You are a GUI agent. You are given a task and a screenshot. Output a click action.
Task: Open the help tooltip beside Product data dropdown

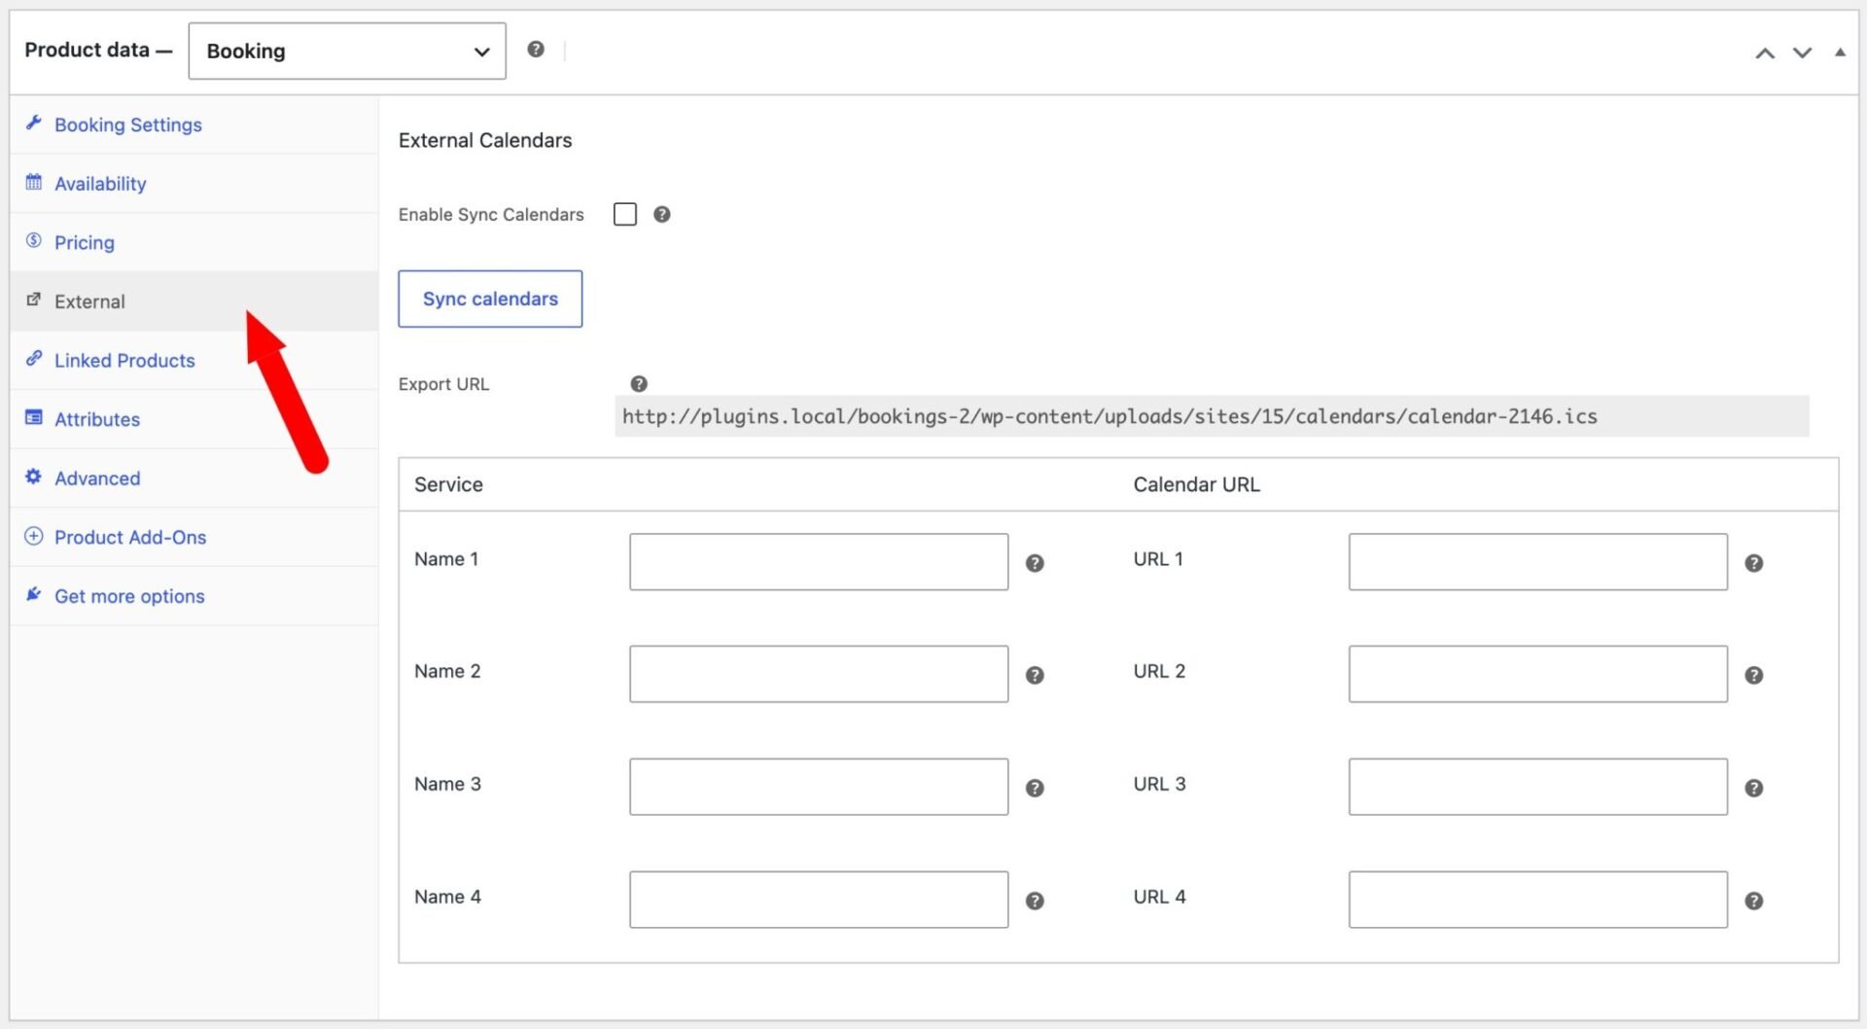pyautogui.click(x=536, y=49)
